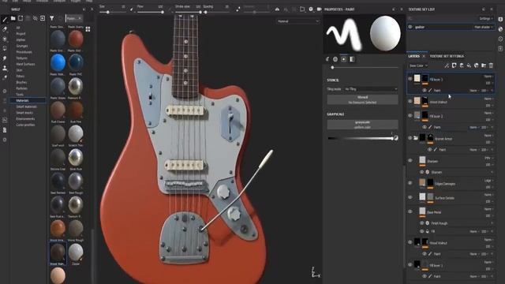Switch Shelf thumbnails grid view size
The width and height of the screenshot is (505, 284).
tap(88, 29)
